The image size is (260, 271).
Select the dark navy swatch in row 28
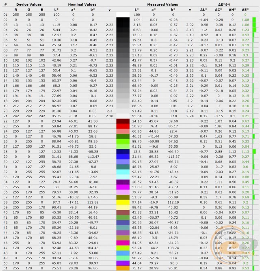pos(123,152)
